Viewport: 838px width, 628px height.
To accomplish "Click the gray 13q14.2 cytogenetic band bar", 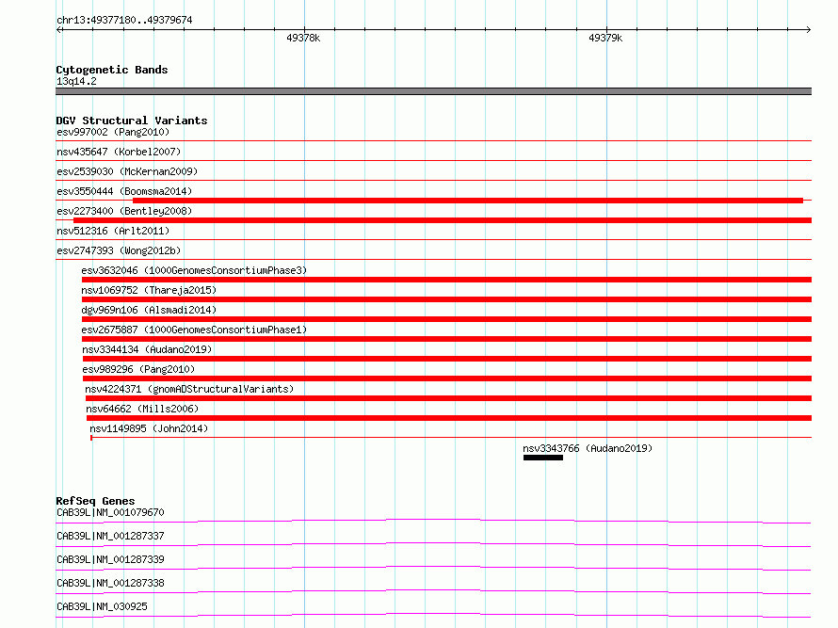I will (433, 91).
